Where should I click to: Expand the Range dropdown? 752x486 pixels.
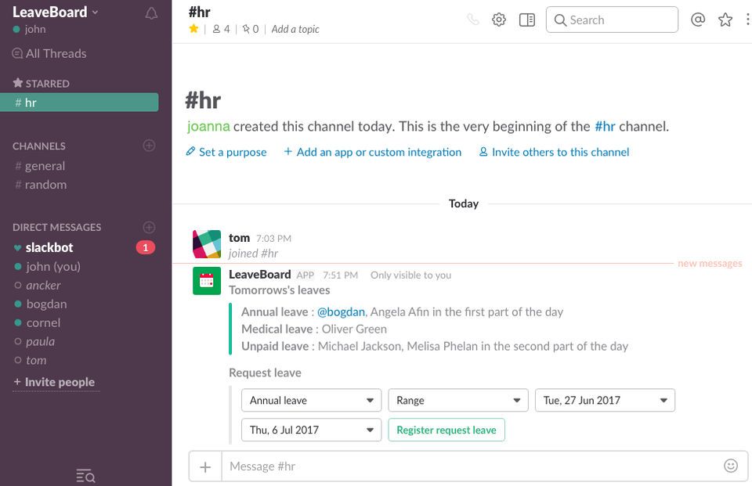(457, 400)
